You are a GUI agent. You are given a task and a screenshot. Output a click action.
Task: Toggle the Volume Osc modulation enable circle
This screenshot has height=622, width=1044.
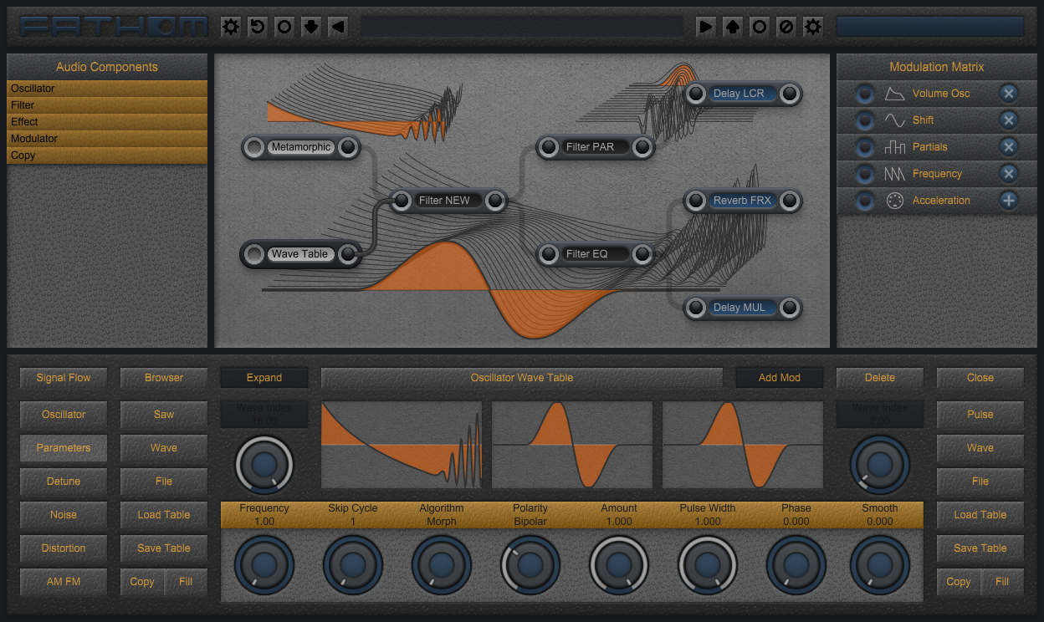click(x=865, y=94)
